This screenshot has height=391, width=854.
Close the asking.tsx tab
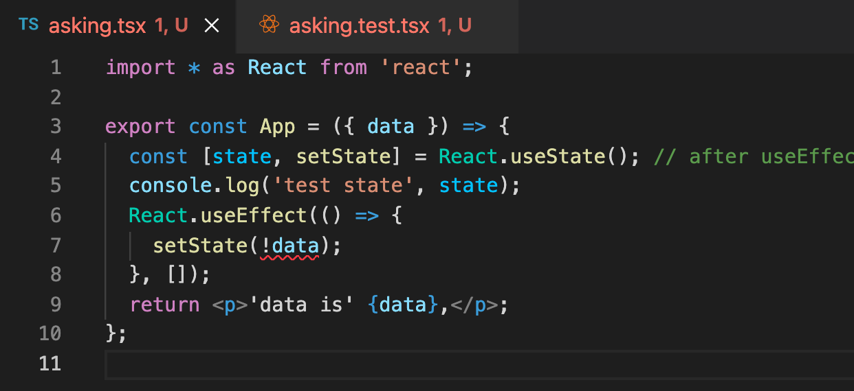(212, 26)
